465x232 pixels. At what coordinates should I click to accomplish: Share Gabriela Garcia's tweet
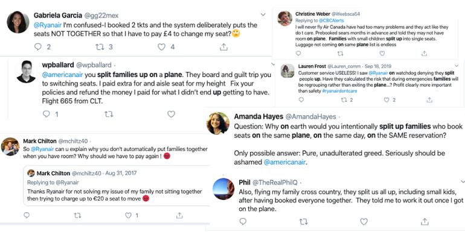coord(223,47)
